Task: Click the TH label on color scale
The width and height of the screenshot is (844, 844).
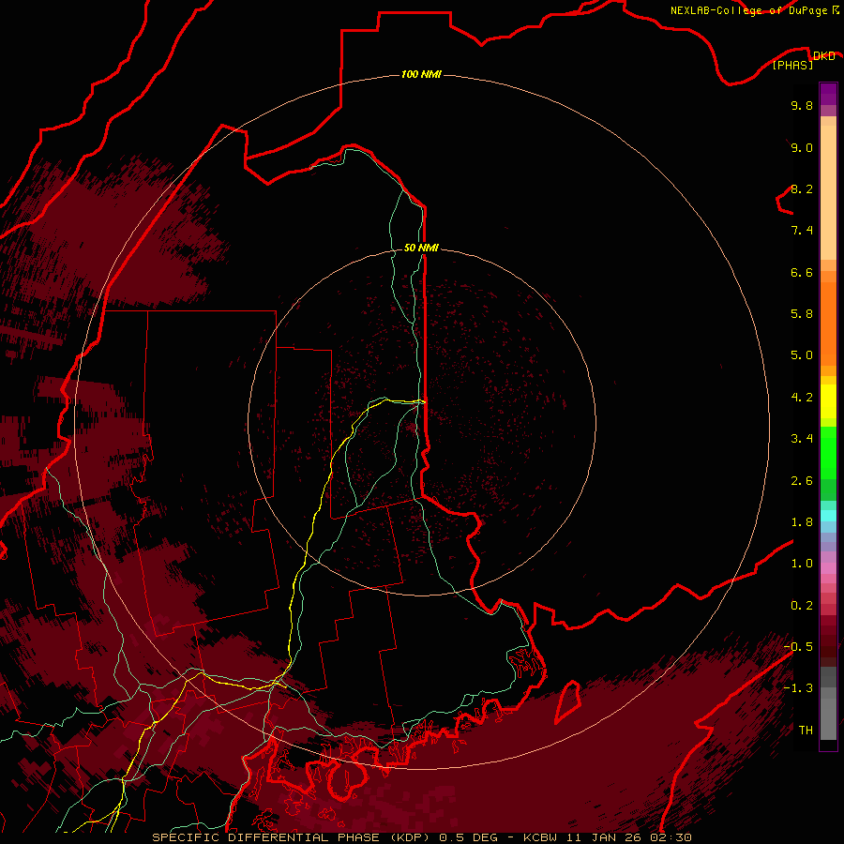Action: 806,731
